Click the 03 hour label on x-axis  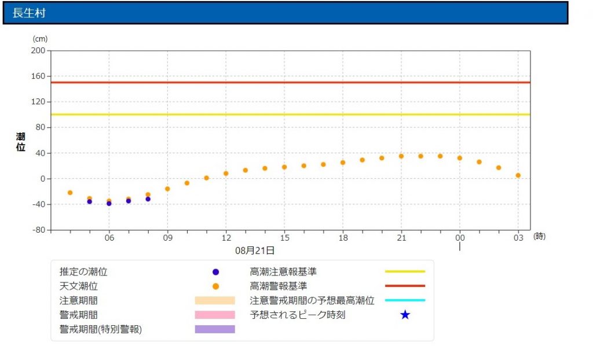[x=518, y=238]
